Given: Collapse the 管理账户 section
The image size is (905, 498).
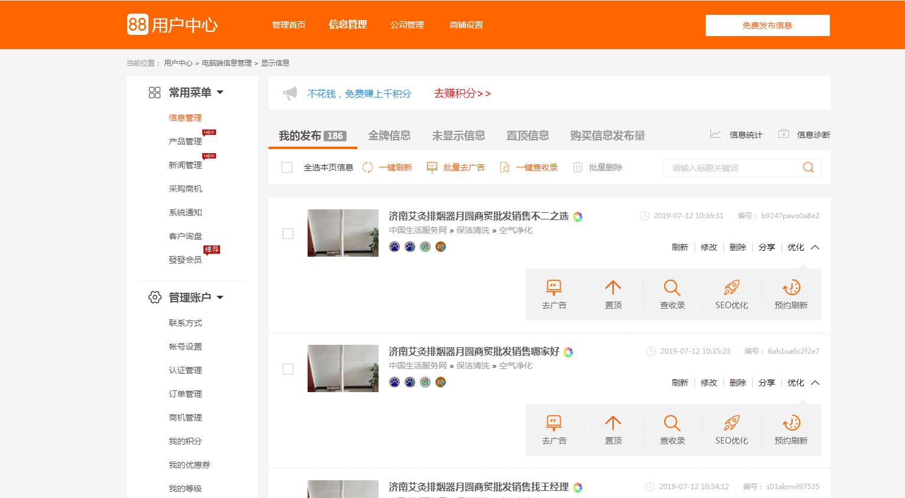Looking at the screenshot, I should (x=222, y=297).
